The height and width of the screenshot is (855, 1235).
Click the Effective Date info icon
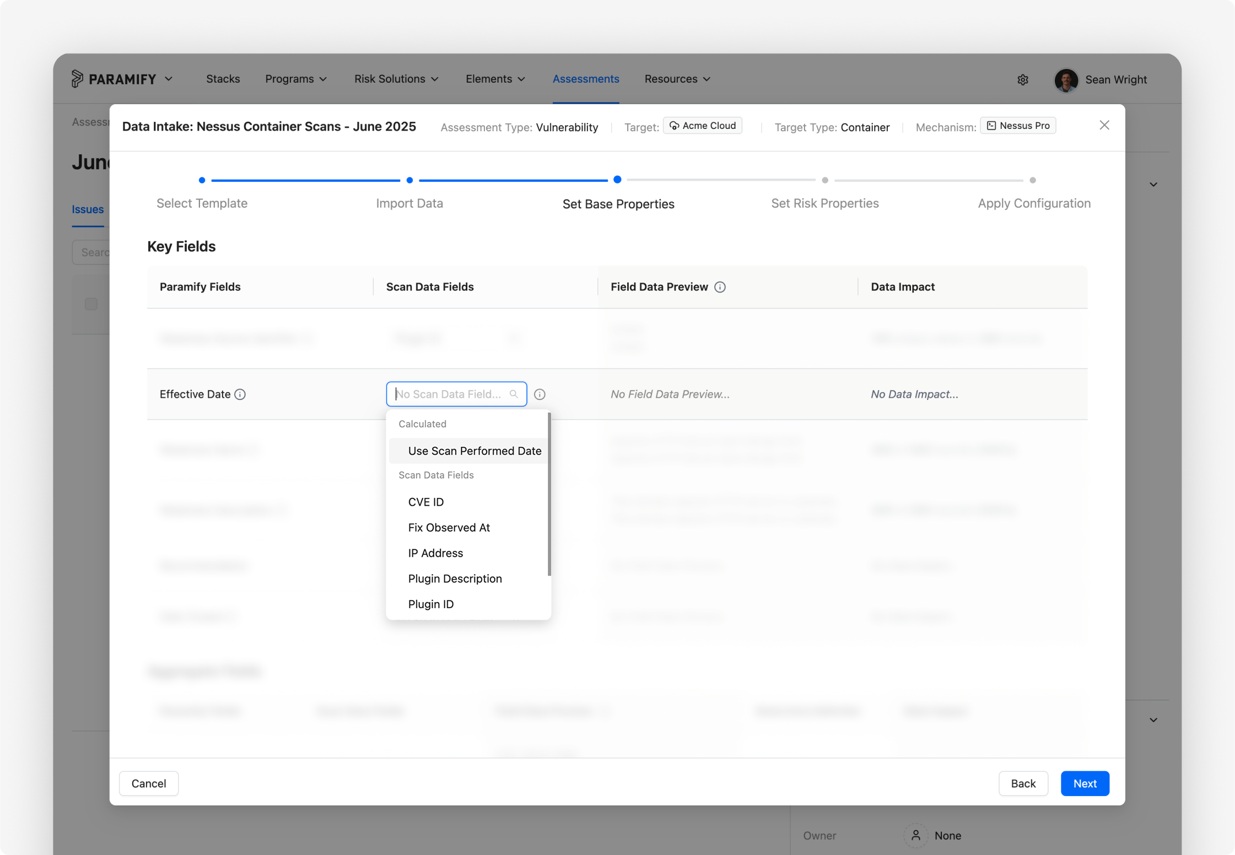pyautogui.click(x=240, y=394)
